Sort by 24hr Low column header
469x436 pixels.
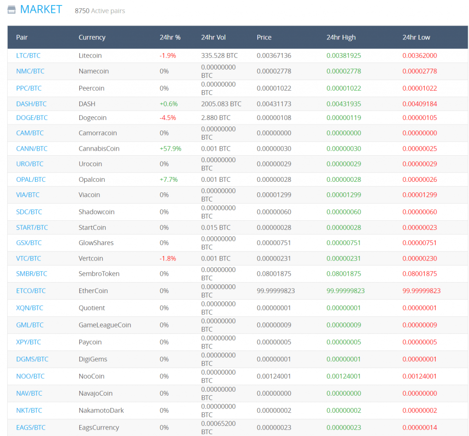point(416,38)
